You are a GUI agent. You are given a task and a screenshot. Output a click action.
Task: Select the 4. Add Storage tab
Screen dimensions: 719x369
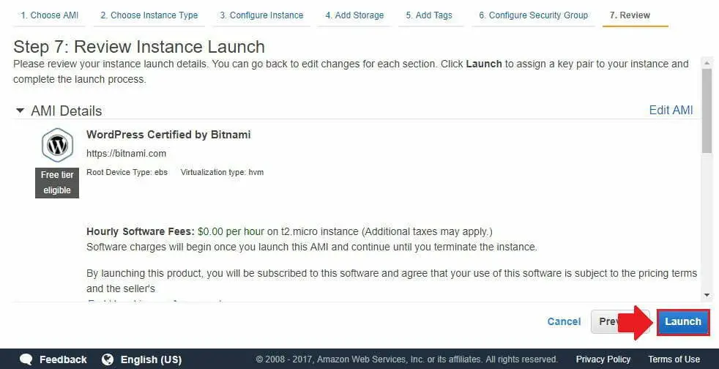point(354,15)
